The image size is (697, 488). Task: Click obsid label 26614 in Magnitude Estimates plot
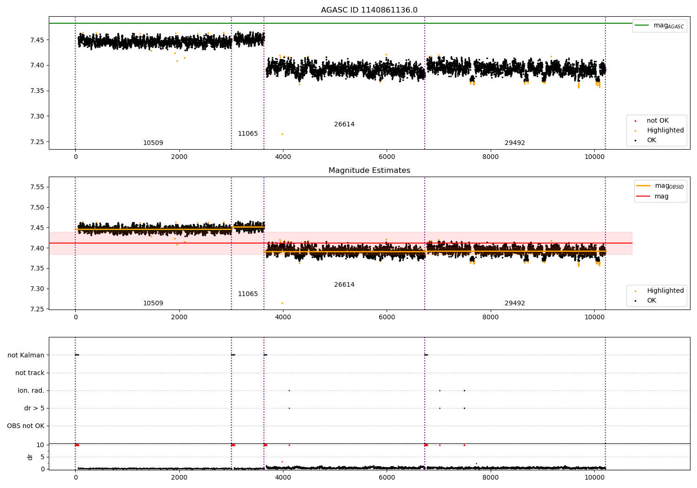[344, 284]
